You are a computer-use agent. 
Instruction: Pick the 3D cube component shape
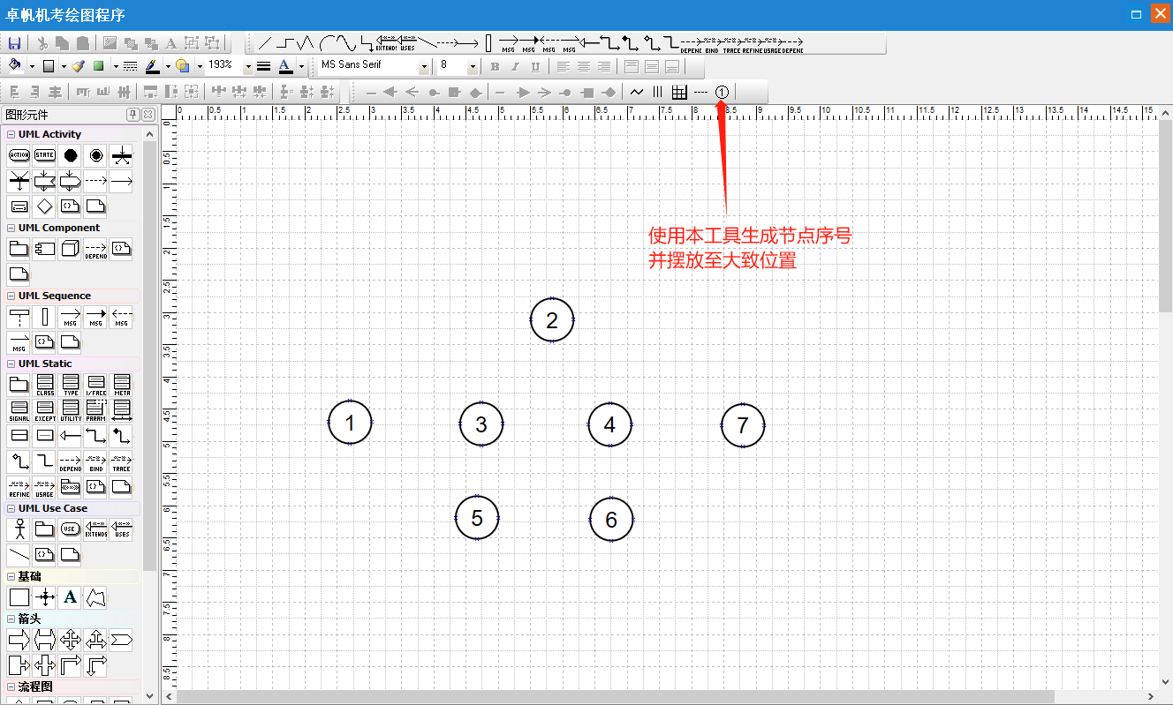(x=70, y=249)
